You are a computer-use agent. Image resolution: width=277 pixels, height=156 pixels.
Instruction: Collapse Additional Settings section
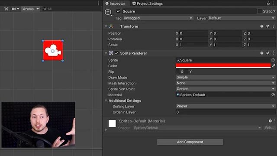click(106, 101)
